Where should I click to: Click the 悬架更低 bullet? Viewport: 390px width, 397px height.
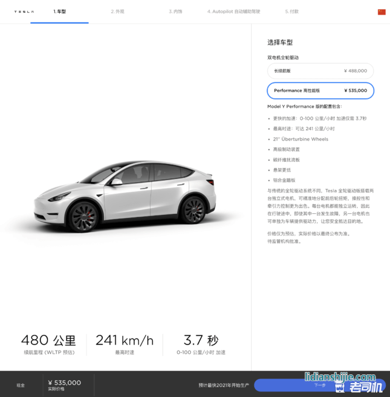(282, 170)
